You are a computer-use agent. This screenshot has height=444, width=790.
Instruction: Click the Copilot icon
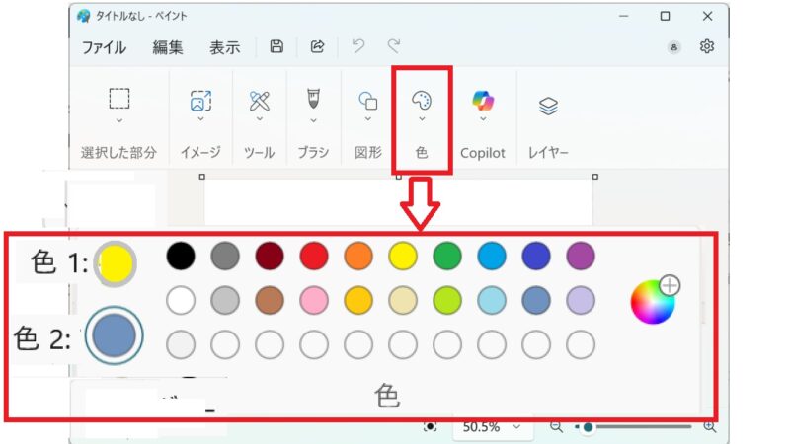(483, 101)
